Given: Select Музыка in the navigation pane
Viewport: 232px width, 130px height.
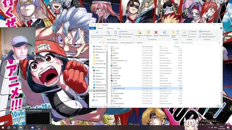Looking at the screenshot, I should pos(97,82).
